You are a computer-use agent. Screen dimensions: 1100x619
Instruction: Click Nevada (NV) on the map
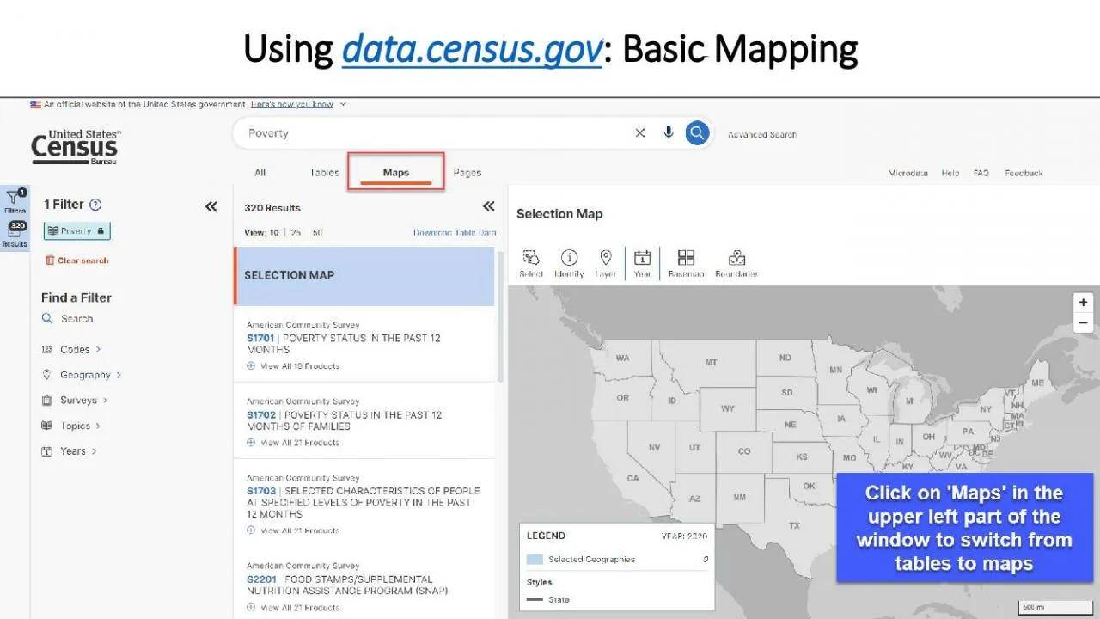(x=654, y=448)
